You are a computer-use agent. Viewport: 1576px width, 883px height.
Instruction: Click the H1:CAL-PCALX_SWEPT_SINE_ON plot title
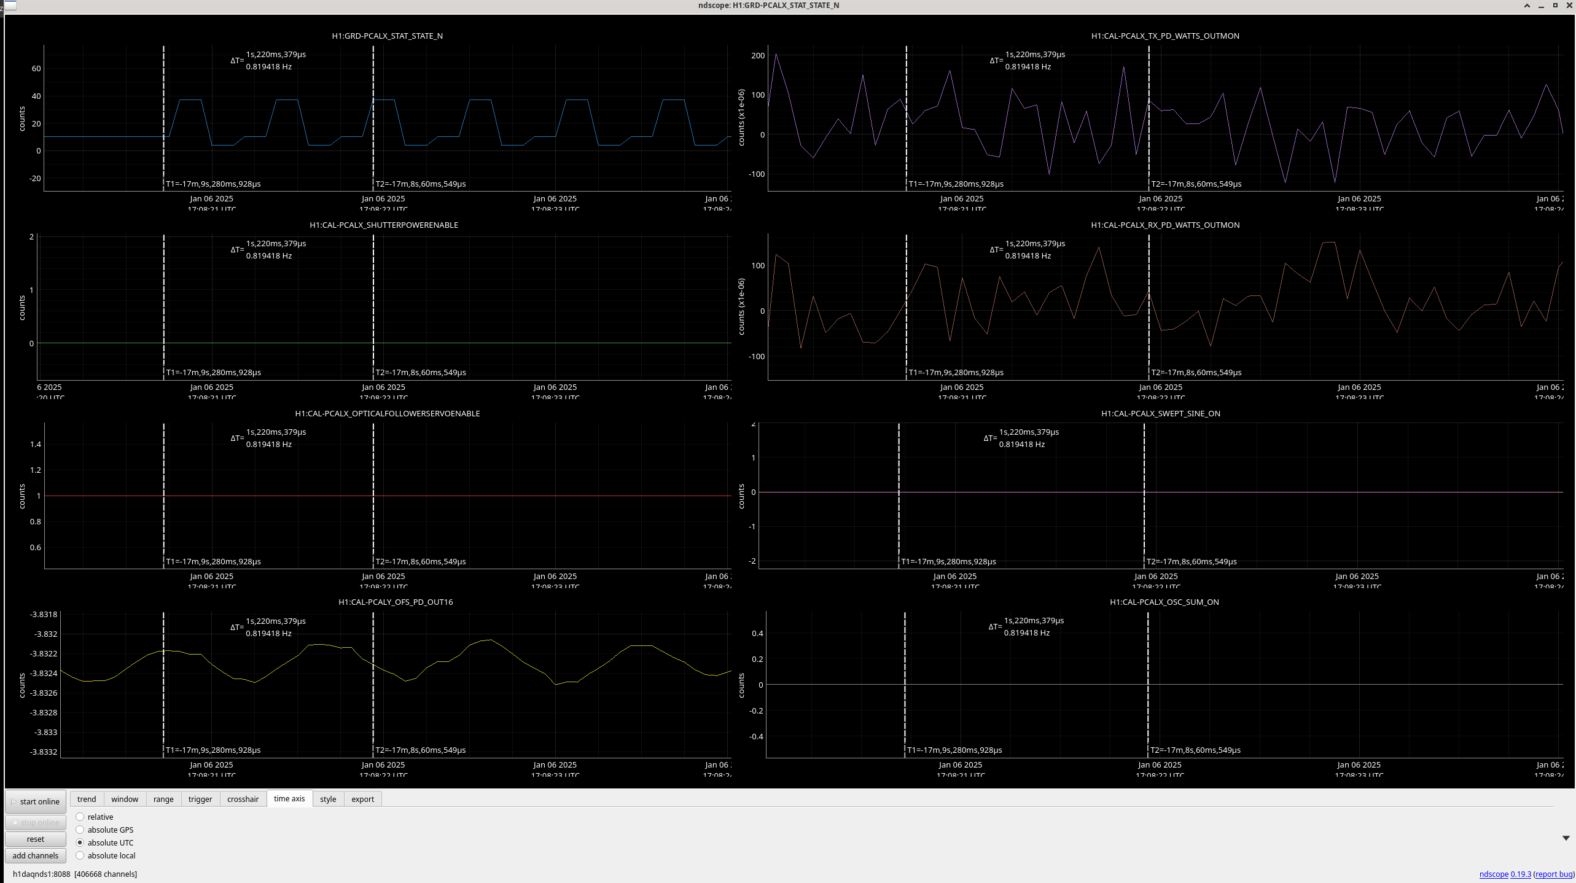[1161, 413]
